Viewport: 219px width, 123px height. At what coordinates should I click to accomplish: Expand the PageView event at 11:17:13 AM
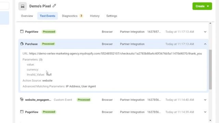tap(205, 32)
